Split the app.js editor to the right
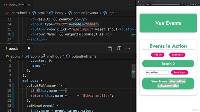Image resolution: width=200 pixels, height=112 pixels. pyautogui.click(x=119, y=48)
